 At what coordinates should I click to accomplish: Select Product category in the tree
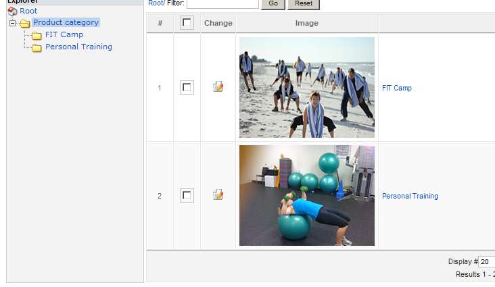click(66, 22)
